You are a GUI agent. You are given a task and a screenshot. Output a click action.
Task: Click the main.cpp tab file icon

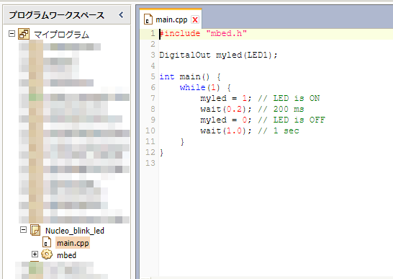(x=148, y=19)
